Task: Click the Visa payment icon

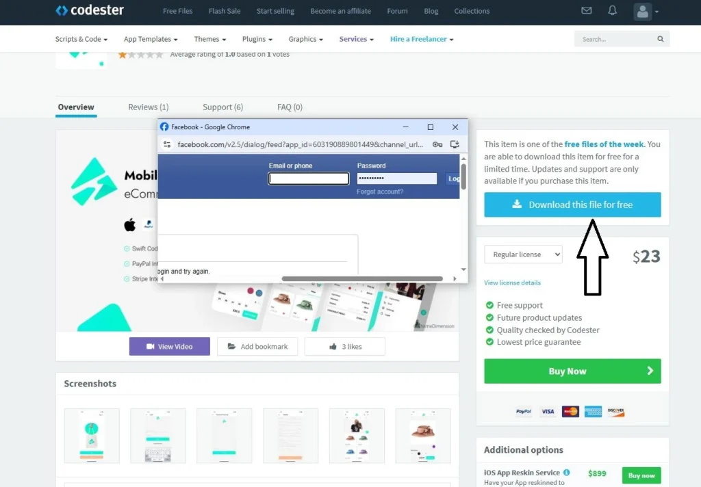Action: pos(548,412)
